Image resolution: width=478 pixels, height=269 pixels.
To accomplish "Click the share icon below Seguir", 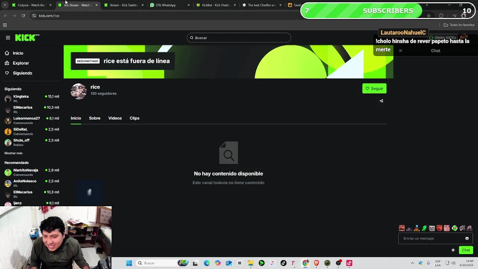I will (x=381, y=101).
